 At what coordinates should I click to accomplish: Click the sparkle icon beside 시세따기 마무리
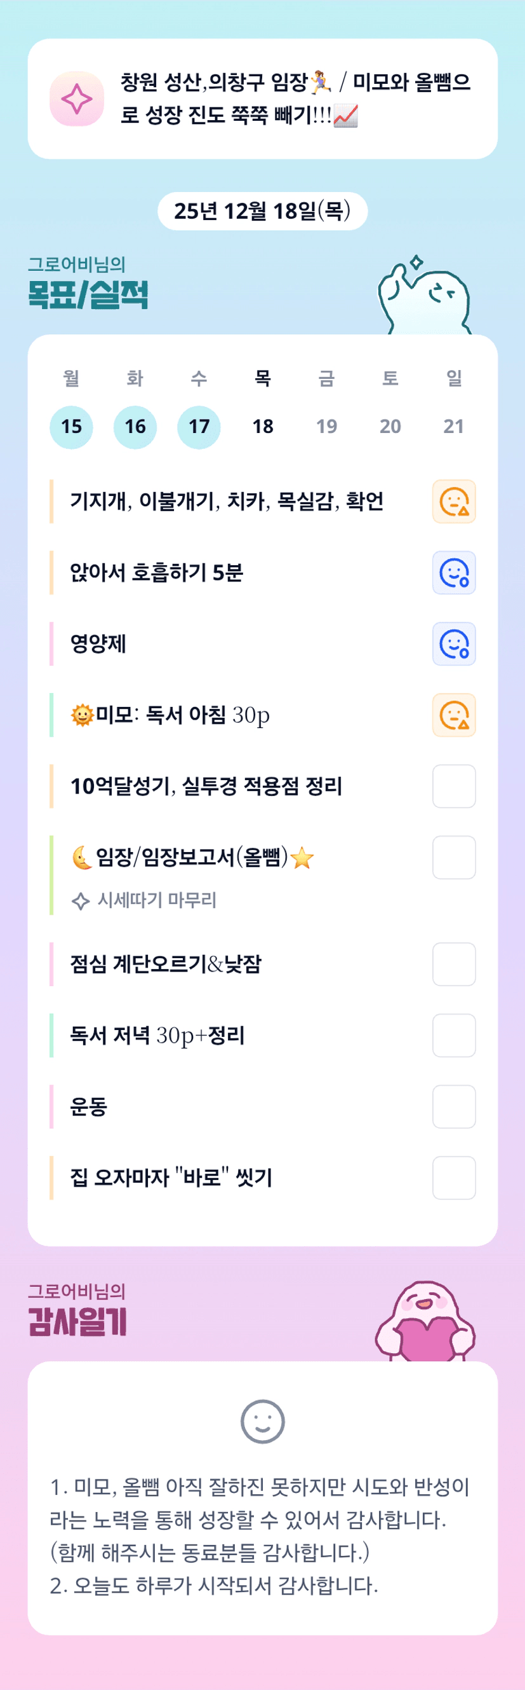tap(80, 901)
